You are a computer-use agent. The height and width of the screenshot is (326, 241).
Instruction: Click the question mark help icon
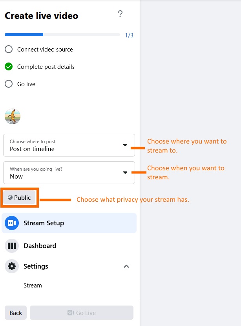click(120, 14)
